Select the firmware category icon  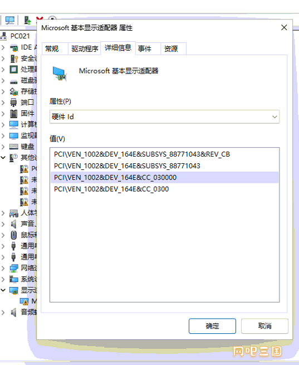pos(14,114)
